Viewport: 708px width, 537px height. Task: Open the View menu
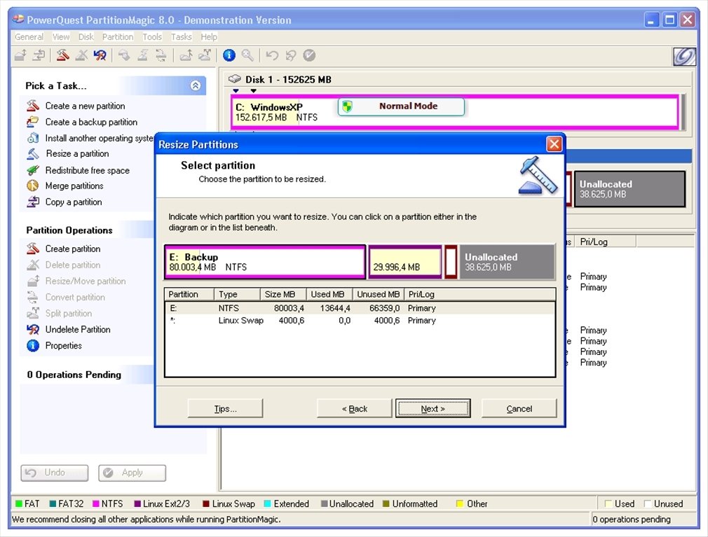click(61, 37)
